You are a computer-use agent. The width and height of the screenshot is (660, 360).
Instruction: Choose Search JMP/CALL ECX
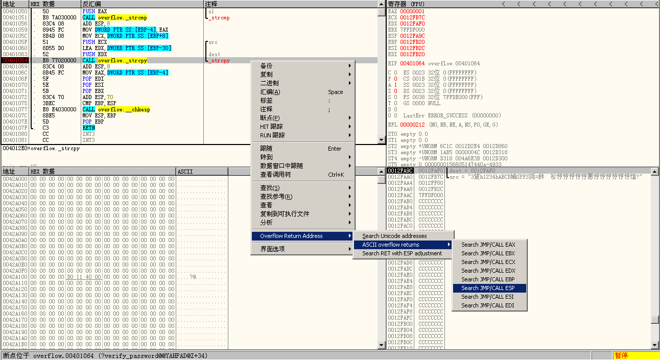point(490,262)
